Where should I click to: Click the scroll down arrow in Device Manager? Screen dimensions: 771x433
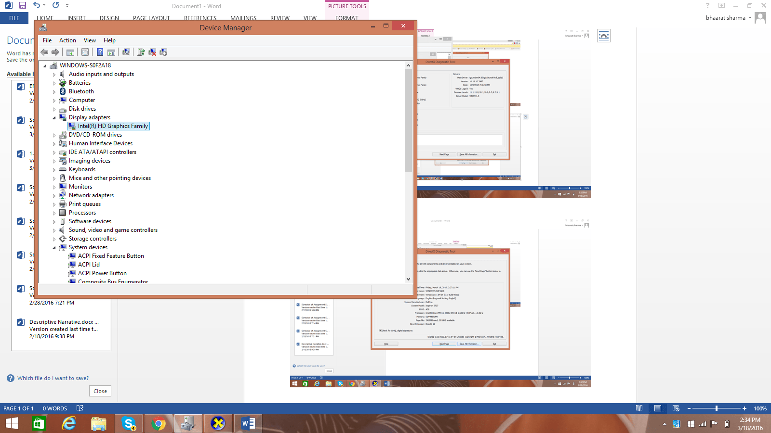coord(408,279)
